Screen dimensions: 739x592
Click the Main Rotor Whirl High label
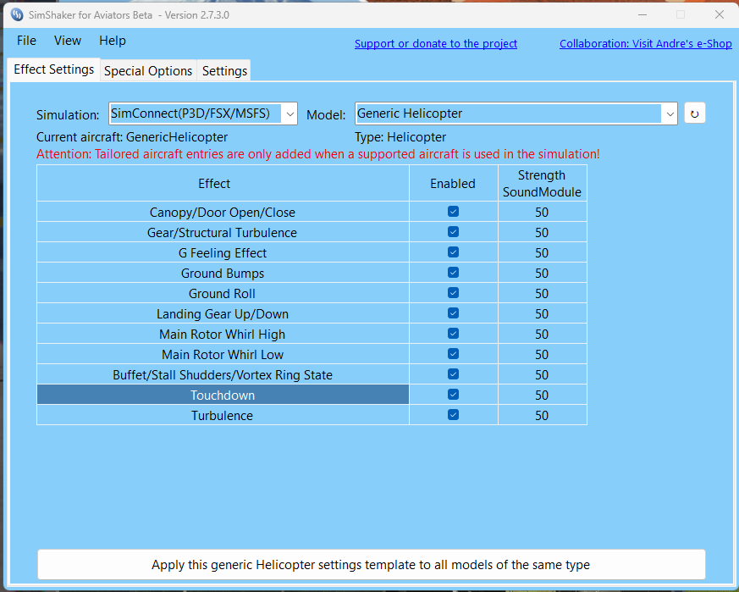[223, 334]
